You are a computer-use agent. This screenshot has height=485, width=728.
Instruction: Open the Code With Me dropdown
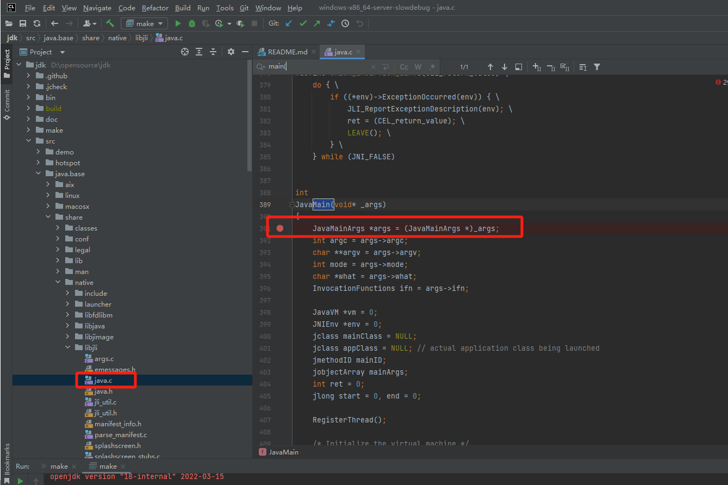(x=90, y=23)
